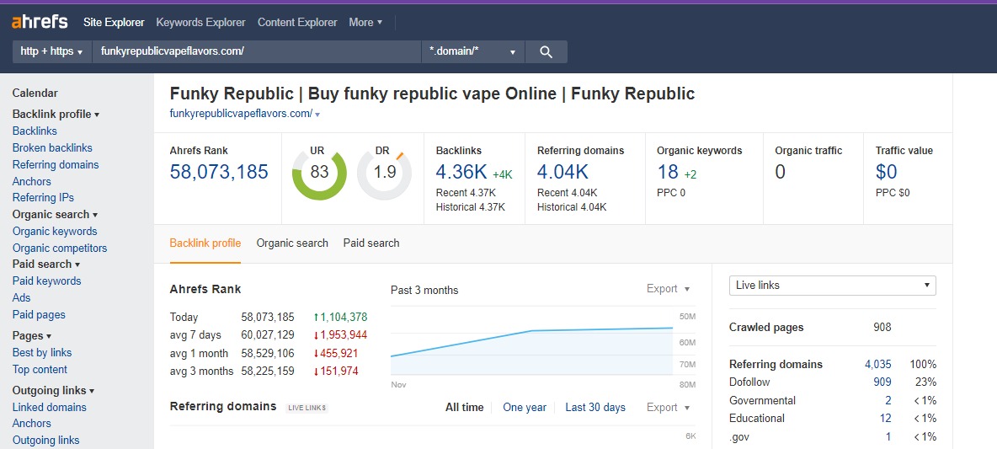
Task: Open the http + https protocol dropdown
Action: tap(51, 52)
